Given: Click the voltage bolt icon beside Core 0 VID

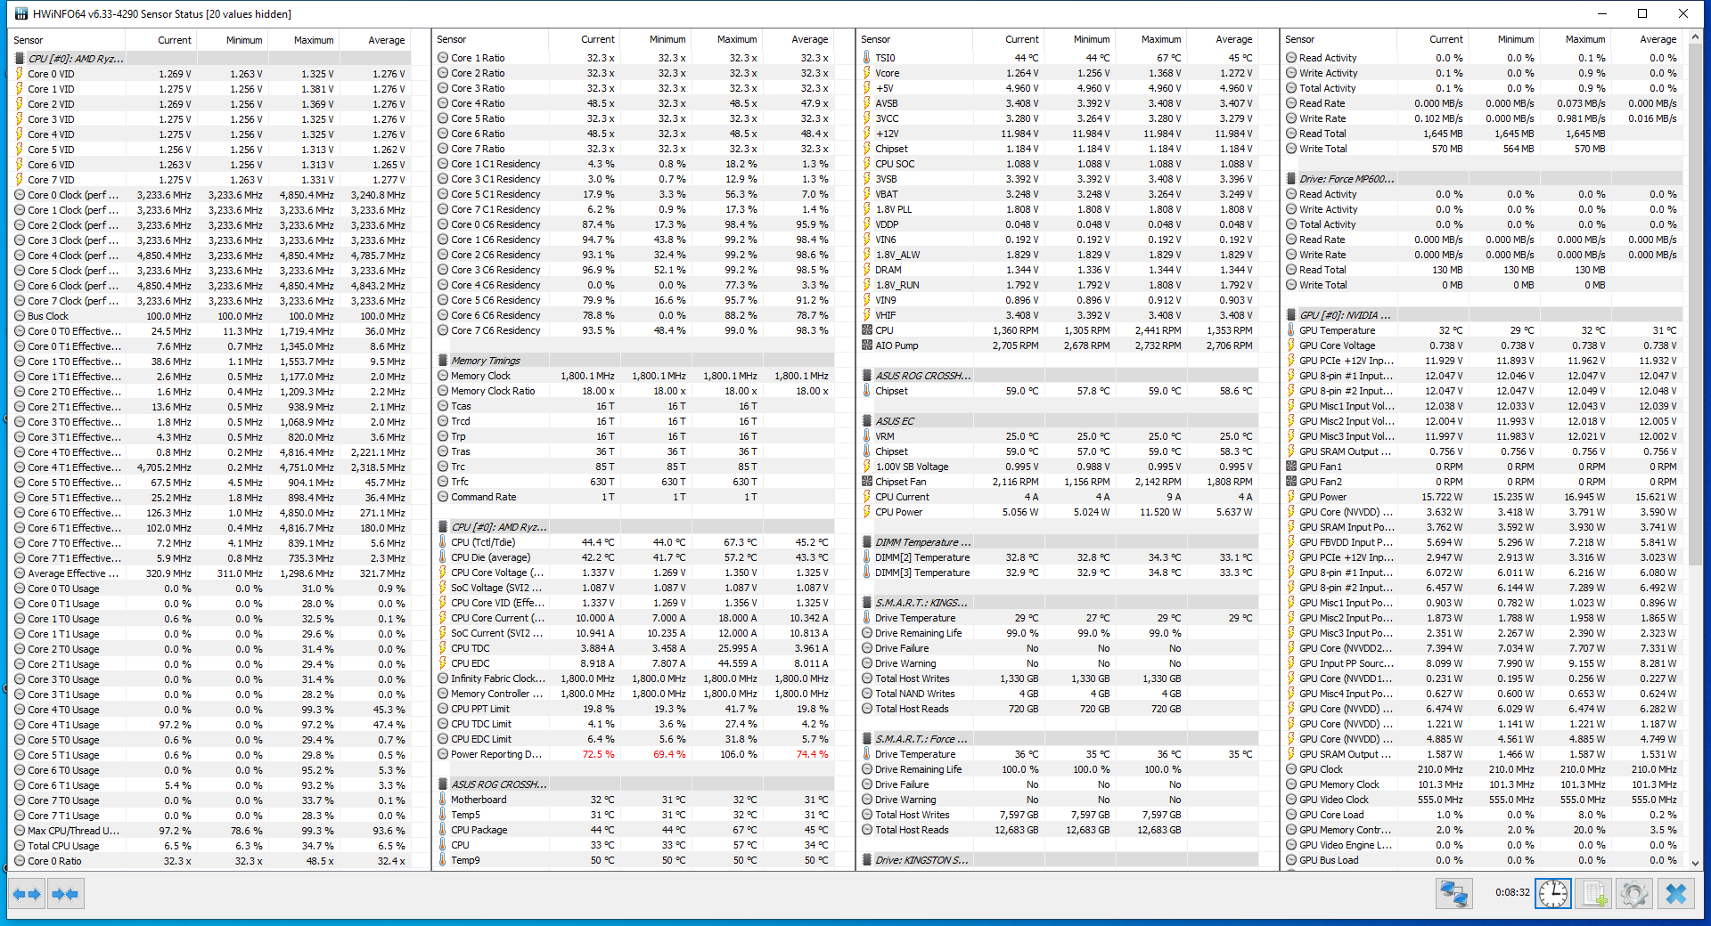Looking at the screenshot, I should 20,74.
